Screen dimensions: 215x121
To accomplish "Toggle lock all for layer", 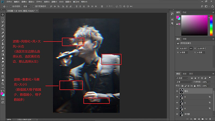I will 195,86.
